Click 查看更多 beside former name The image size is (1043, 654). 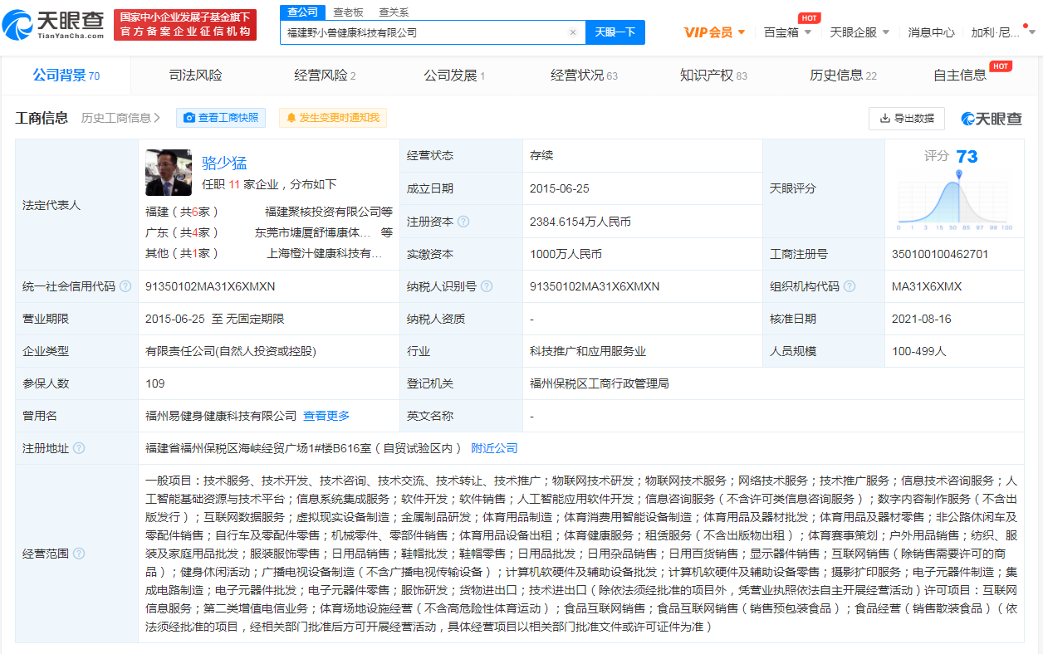tap(326, 416)
